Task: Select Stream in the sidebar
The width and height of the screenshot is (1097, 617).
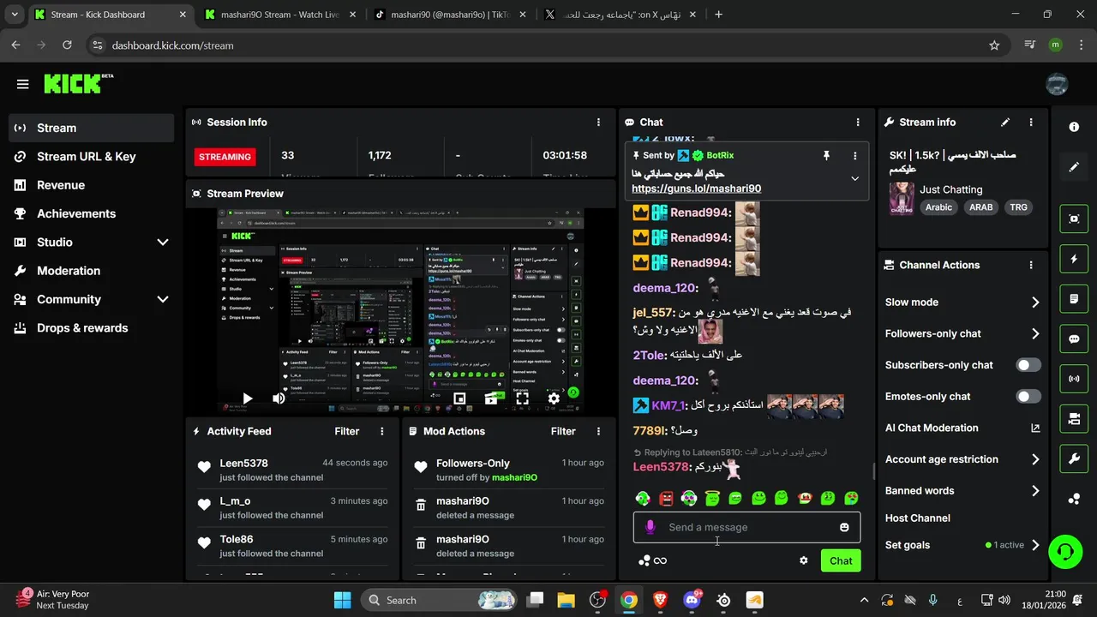Action: pos(92,128)
